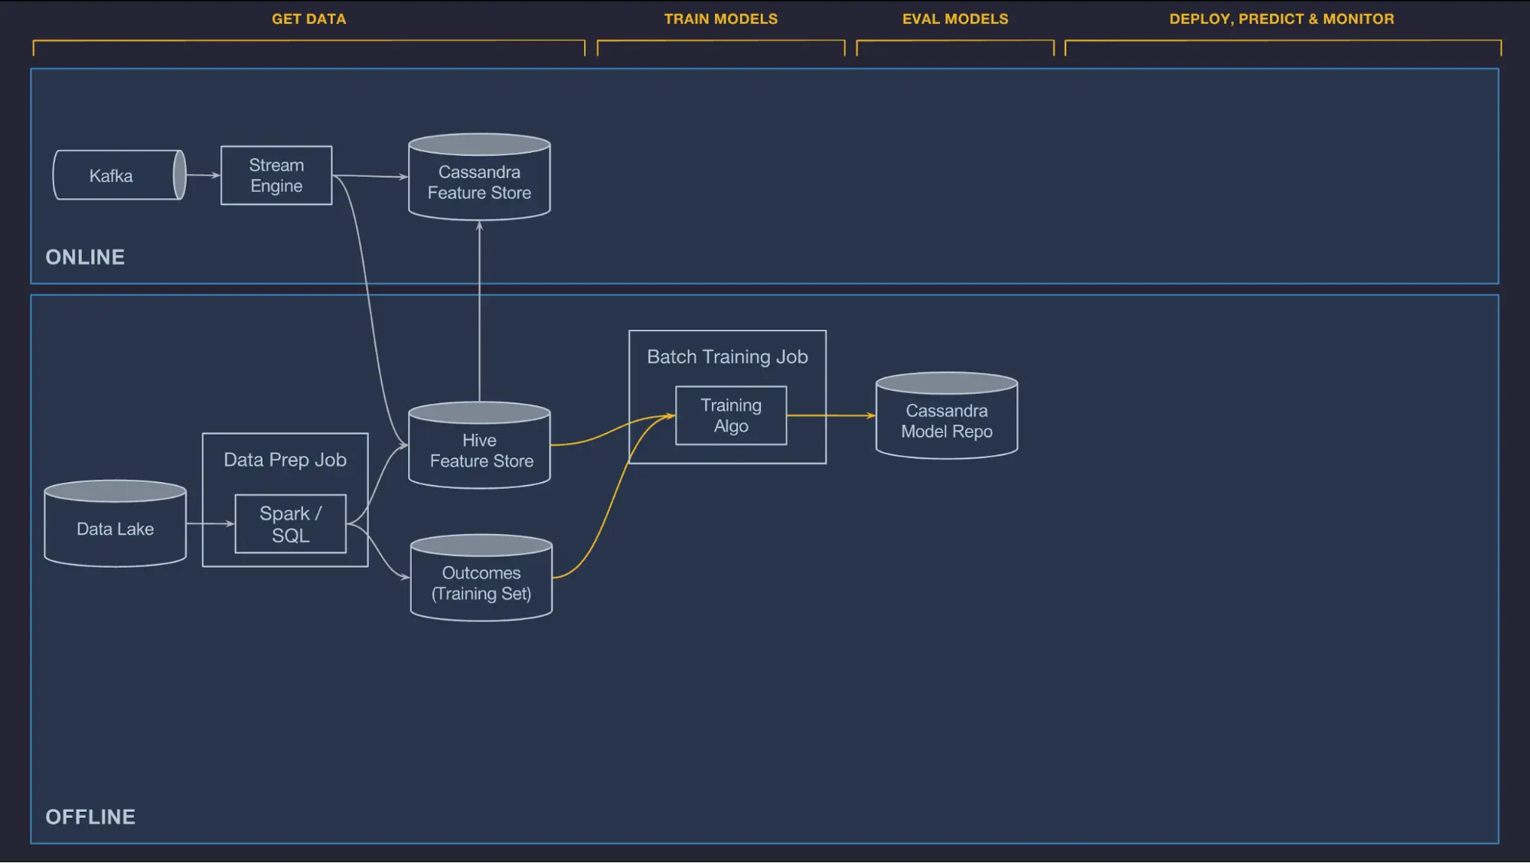Select the TRAIN MODELS heading
The height and width of the screenshot is (863, 1530).
(720, 18)
